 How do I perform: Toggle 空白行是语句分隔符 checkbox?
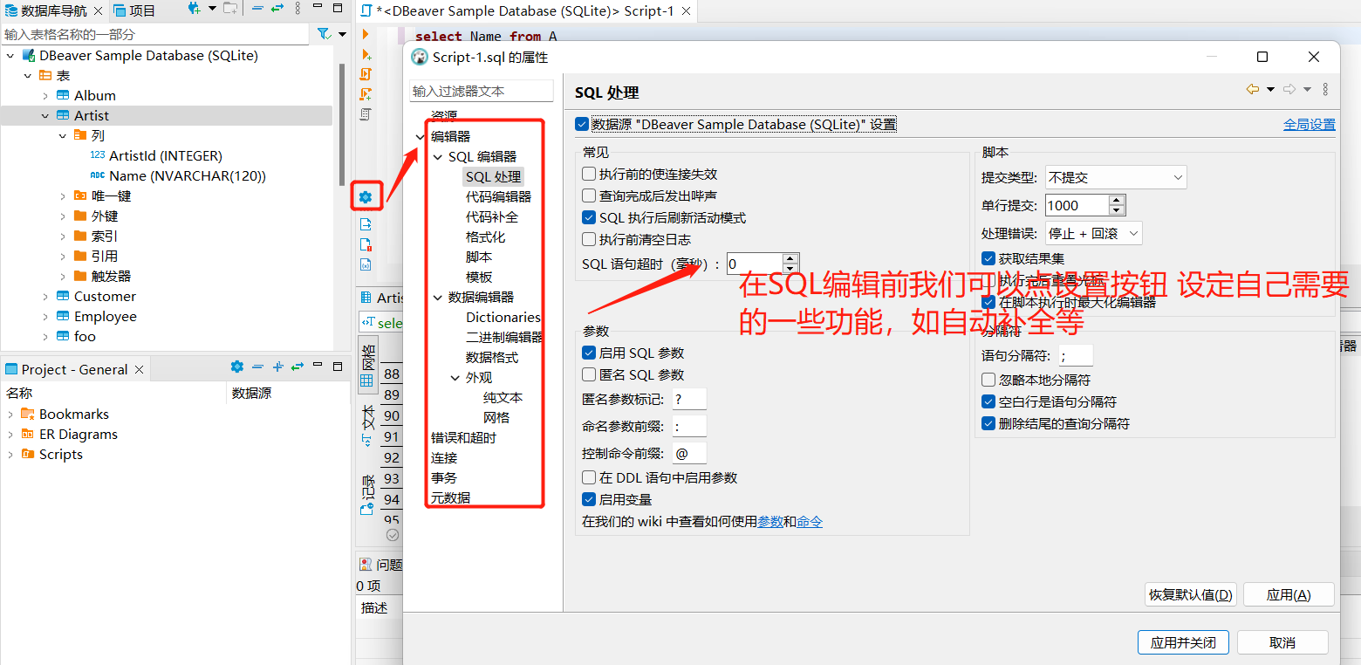988,401
